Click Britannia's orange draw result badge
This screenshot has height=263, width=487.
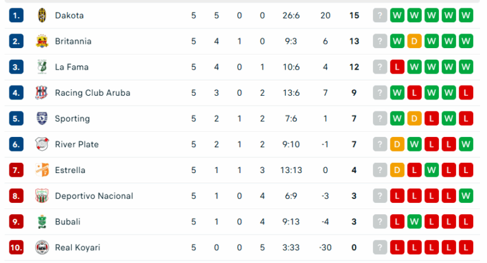point(415,41)
